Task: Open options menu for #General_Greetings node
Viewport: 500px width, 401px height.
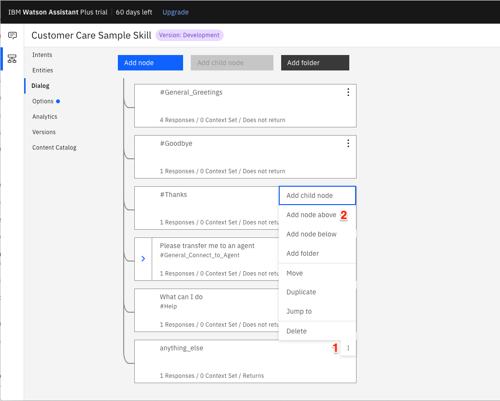Action: [x=348, y=92]
